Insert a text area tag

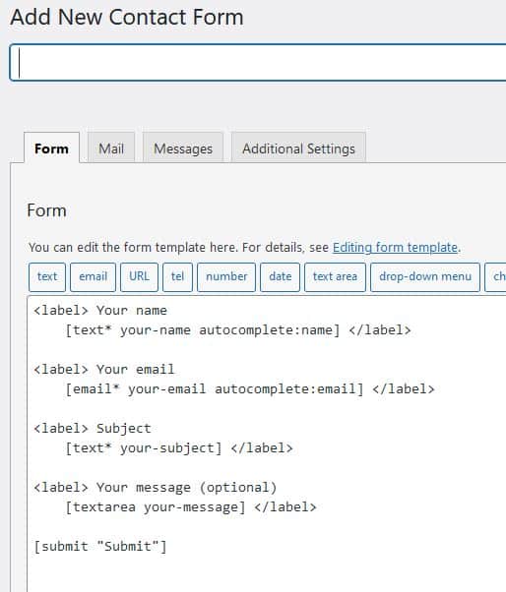(335, 276)
